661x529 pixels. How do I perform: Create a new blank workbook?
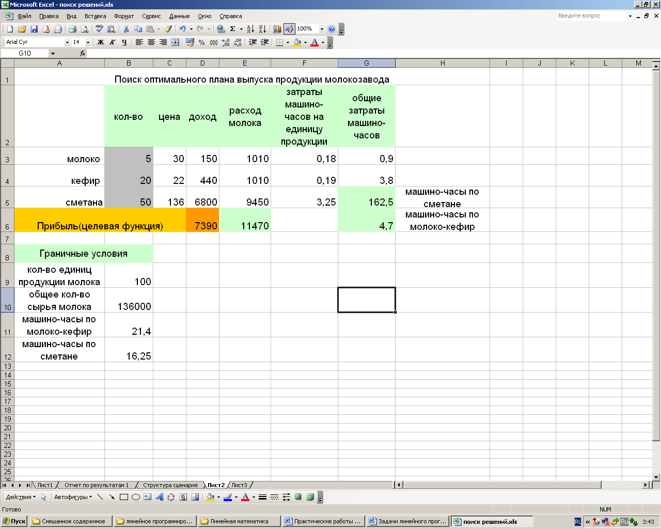[x=10, y=29]
